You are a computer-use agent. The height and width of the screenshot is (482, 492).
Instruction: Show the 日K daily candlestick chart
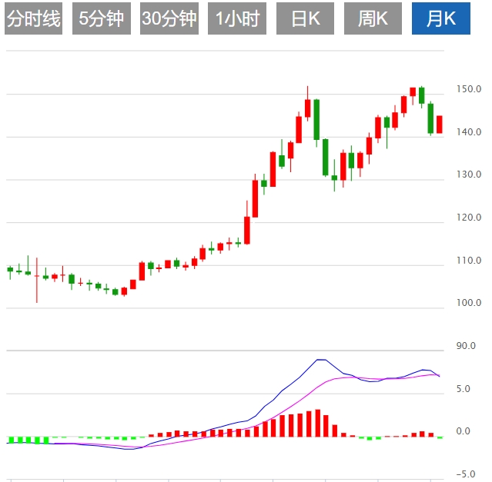[x=305, y=19]
